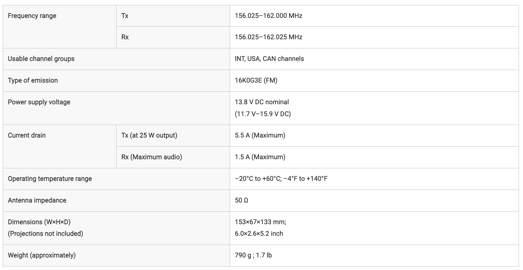Select the 16K0G3E (FM) value
The height and width of the screenshot is (270, 523).
(x=256, y=80)
